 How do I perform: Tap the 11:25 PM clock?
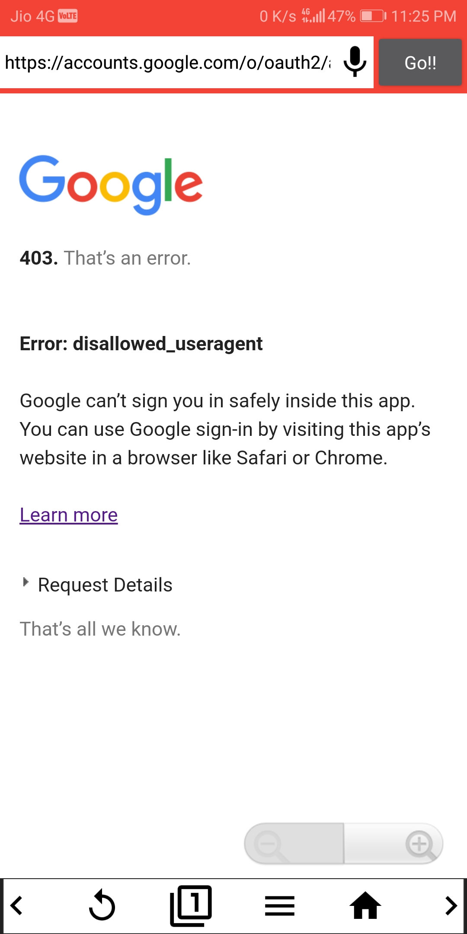click(x=424, y=16)
